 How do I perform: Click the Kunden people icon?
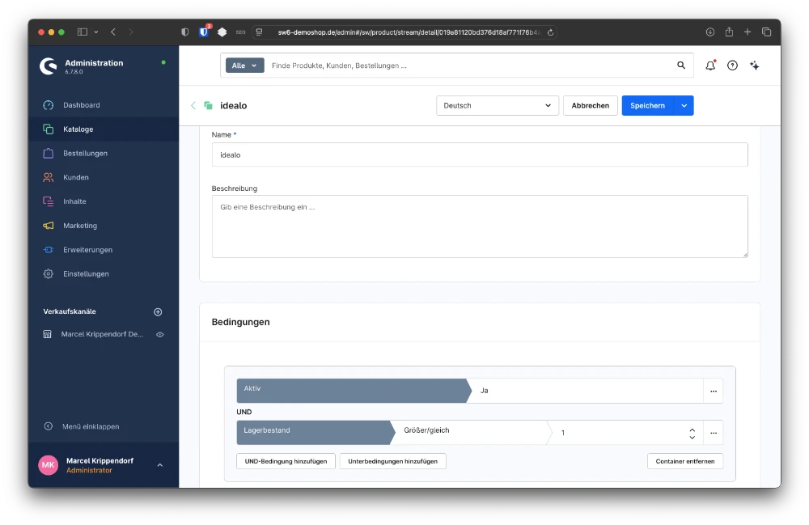[48, 177]
